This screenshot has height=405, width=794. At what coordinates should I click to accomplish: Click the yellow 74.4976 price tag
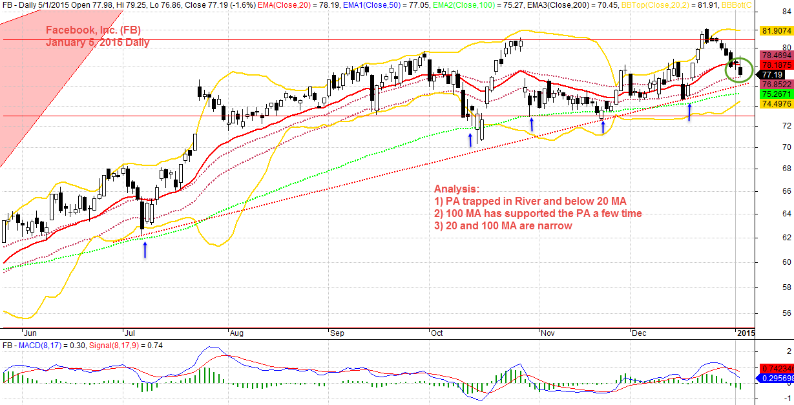777,104
